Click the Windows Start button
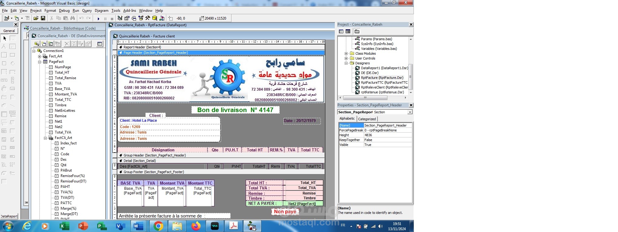The image size is (618, 232). click(x=8, y=226)
